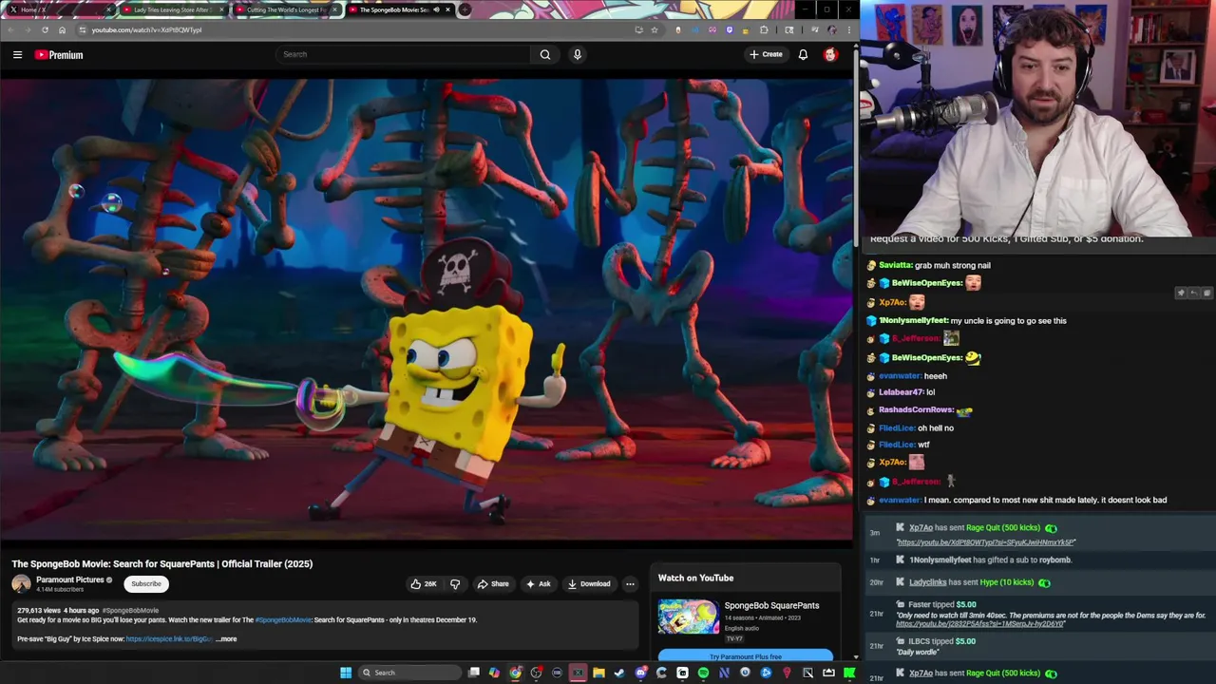The image size is (1216, 684).
Task: Open more actions ellipsis beside Download
Action: click(630, 584)
